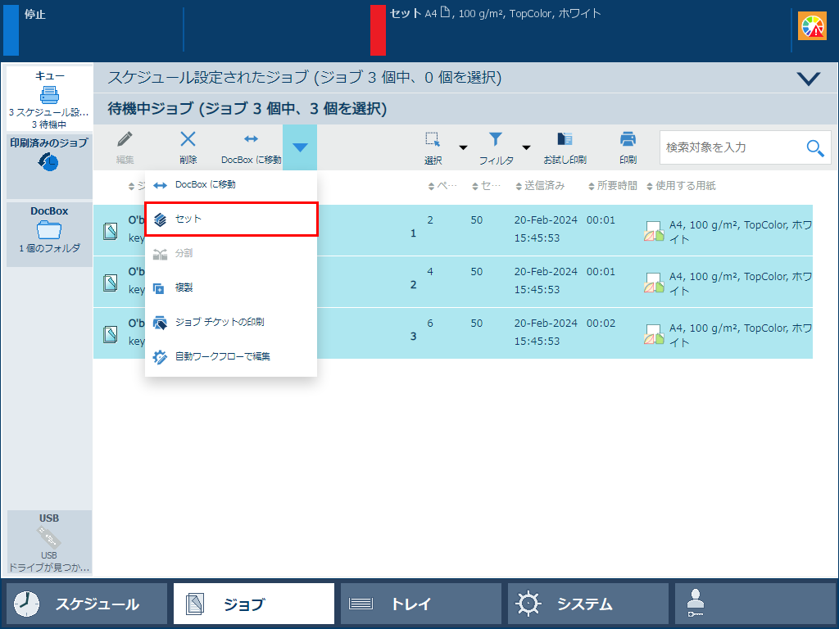Open the USB drive sidebar section
The height and width of the screenshot is (629, 839).
point(49,542)
